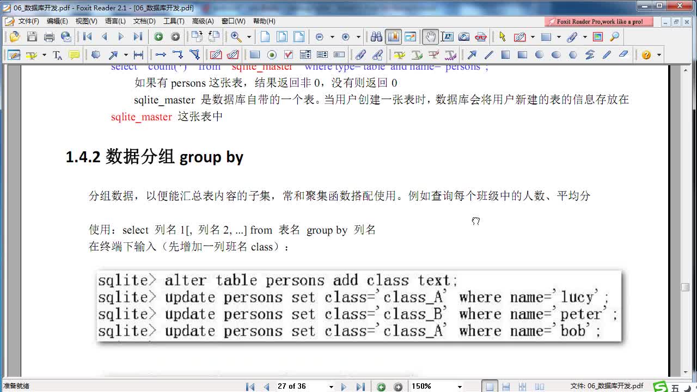The height and width of the screenshot is (392, 697).
Task: Open the page number dropdown in status bar
Action: [331, 387]
